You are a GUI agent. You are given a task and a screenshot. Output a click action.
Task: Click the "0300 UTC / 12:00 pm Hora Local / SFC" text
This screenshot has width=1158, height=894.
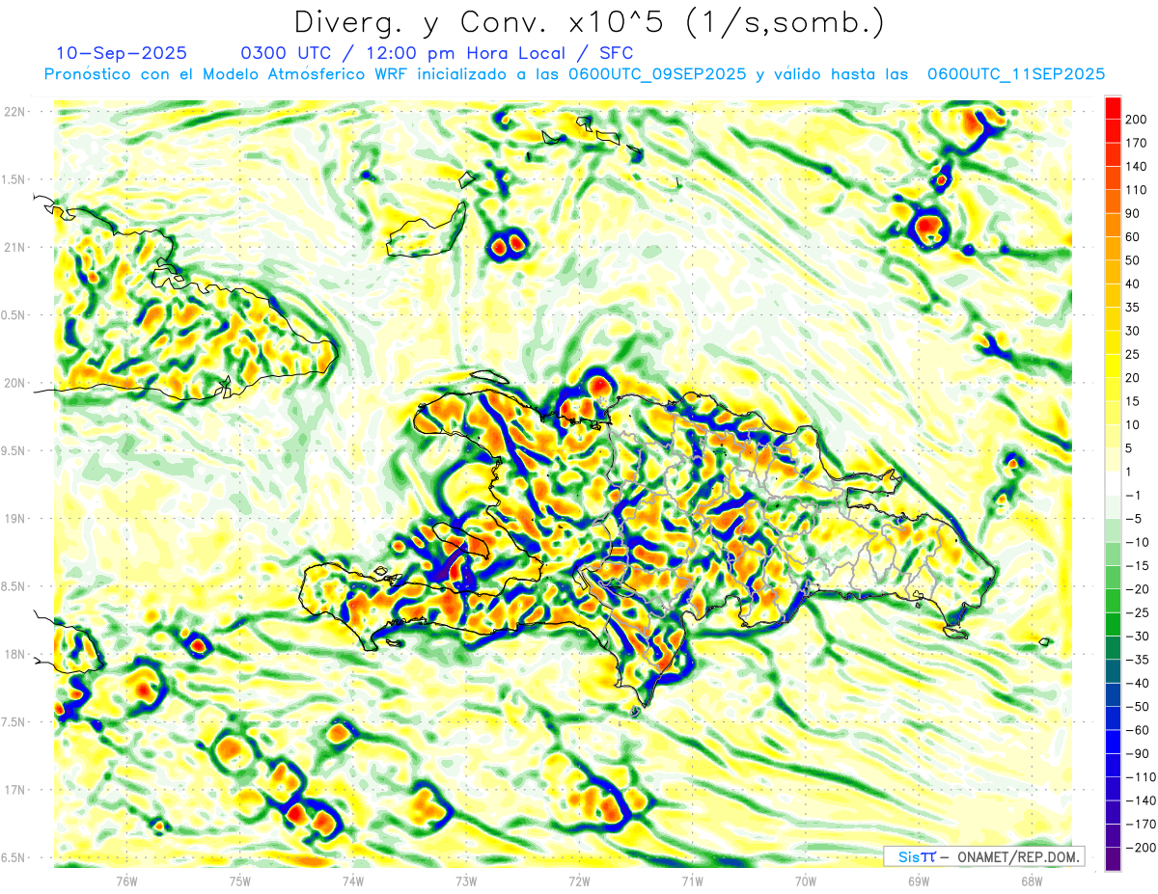click(x=436, y=53)
